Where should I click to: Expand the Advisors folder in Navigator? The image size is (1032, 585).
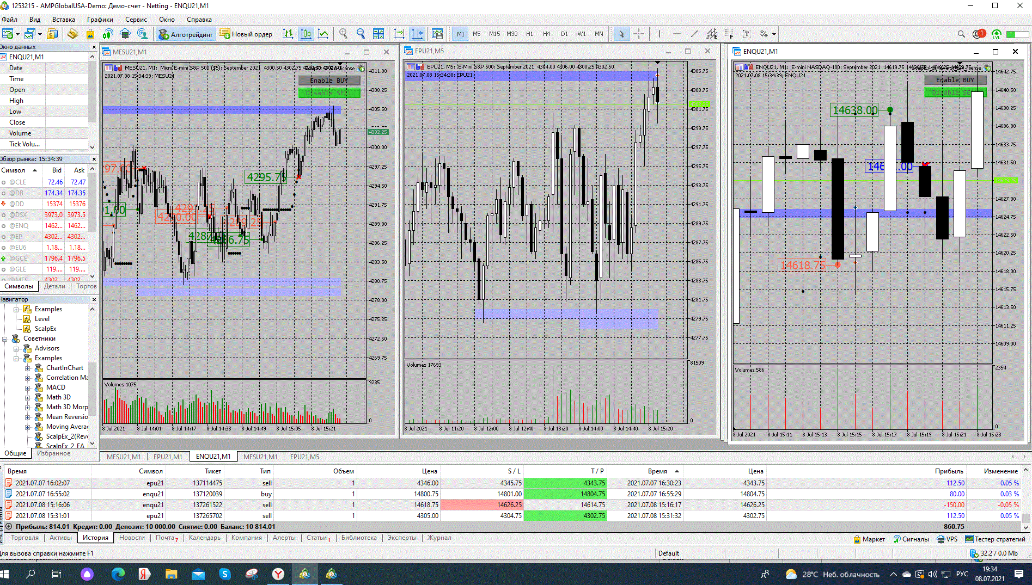coord(16,348)
